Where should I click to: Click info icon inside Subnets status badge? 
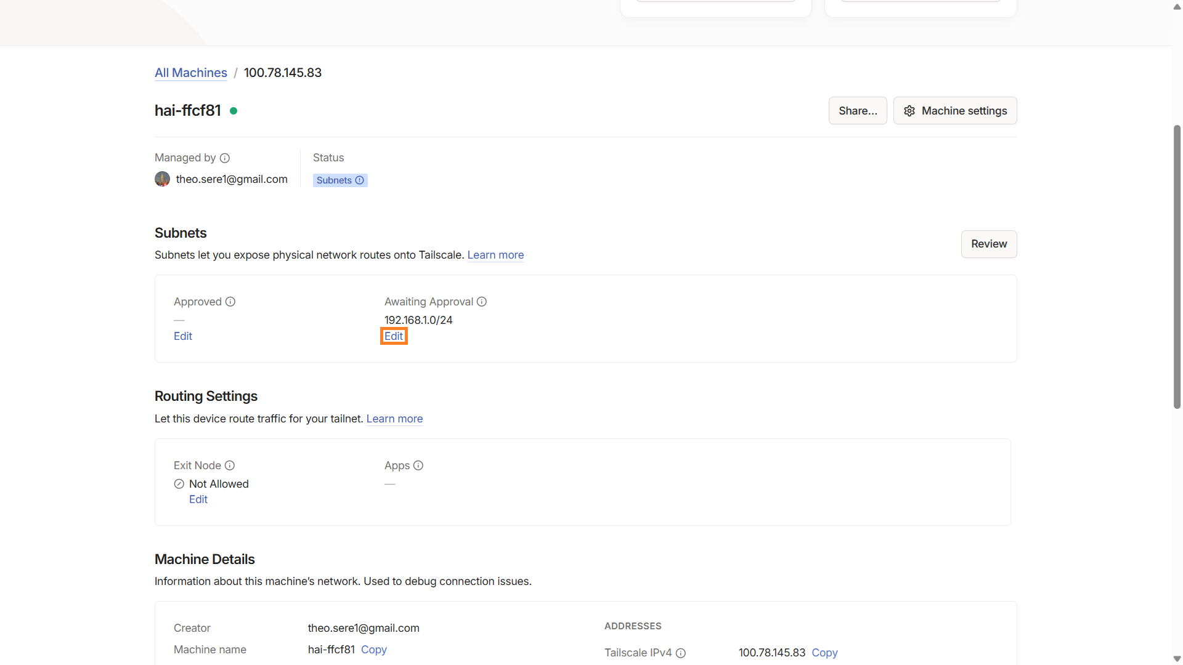click(x=360, y=180)
